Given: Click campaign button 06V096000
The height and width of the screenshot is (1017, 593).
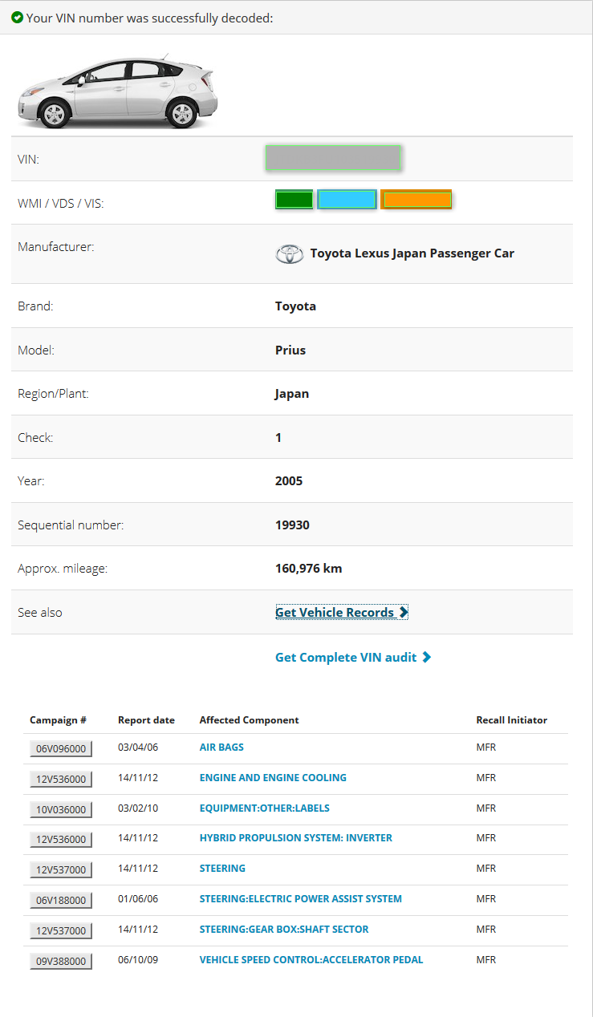Looking at the screenshot, I should pyautogui.click(x=61, y=748).
